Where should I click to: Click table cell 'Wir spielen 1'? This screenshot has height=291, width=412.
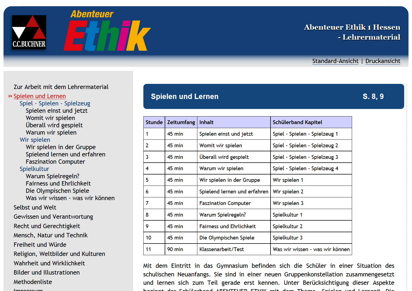(311, 180)
